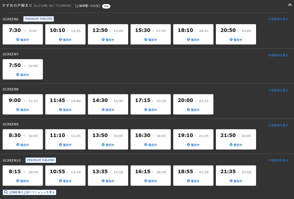
Task: Select the SCREEN8 9:00 showtime
Action: pyautogui.click(x=23, y=104)
